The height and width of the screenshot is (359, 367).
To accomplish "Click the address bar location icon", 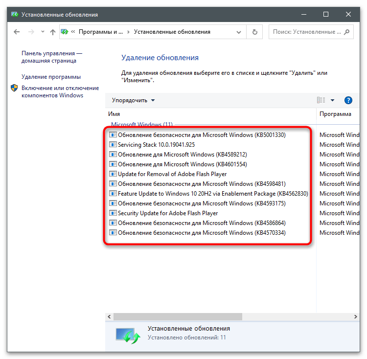I will click(x=65, y=32).
